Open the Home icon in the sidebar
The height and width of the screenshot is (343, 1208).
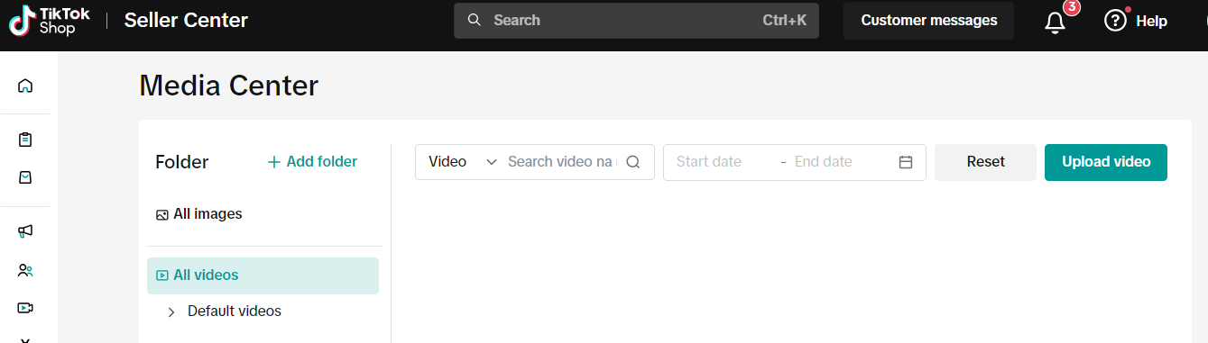[x=25, y=86]
